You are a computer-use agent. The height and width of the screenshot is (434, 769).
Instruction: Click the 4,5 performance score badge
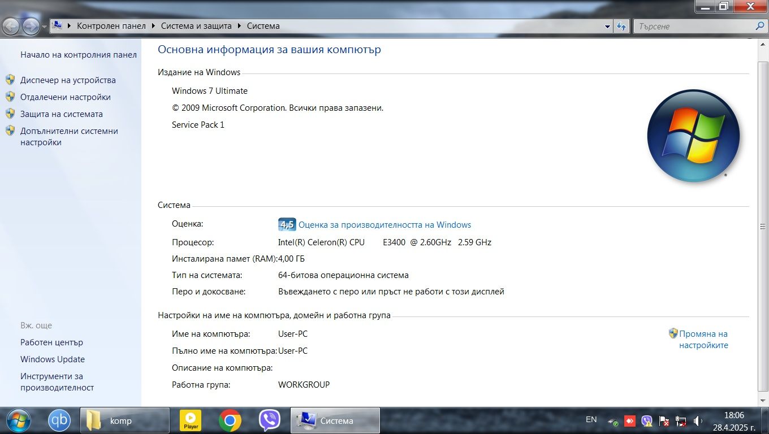287,225
